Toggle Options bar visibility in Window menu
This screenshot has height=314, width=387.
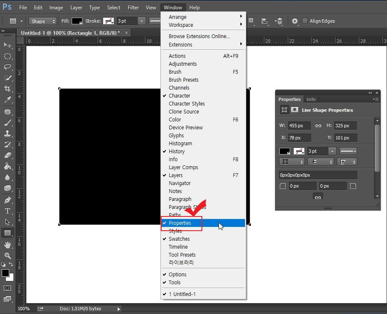point(204,275)
